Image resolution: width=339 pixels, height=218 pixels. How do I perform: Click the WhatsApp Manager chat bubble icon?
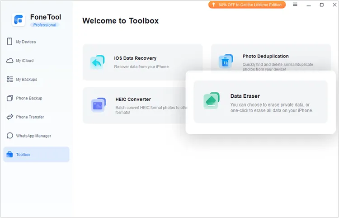pyautogui.click(x=10, y=136)
